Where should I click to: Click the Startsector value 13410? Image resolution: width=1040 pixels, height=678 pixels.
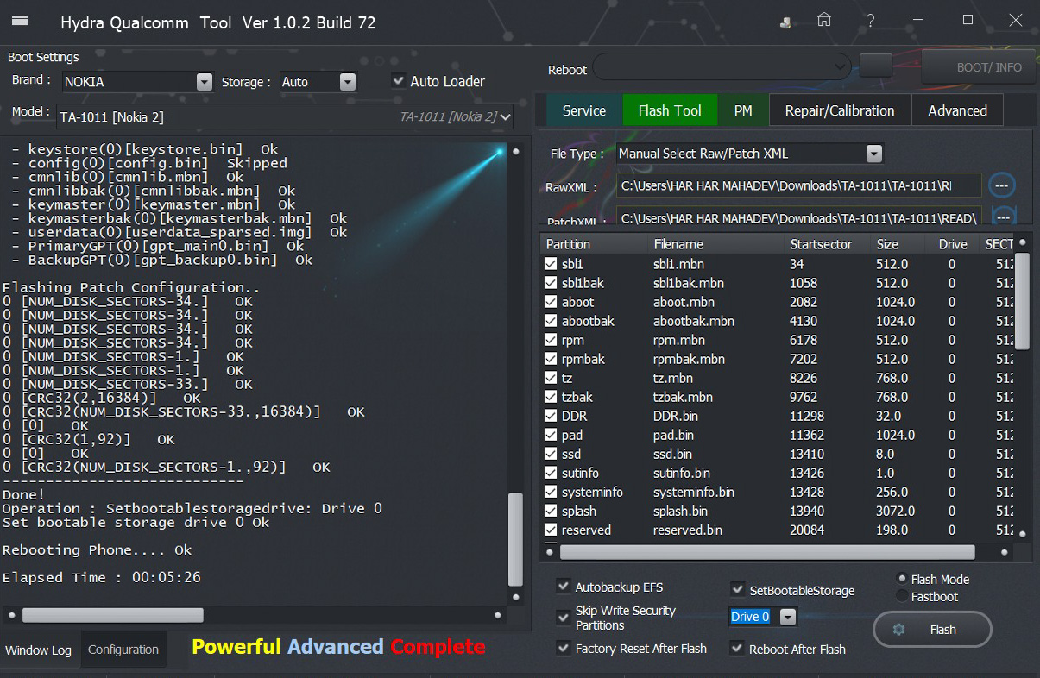pos(807,454)
